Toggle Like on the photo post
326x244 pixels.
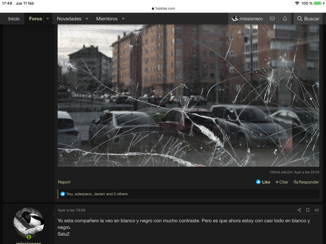263,182
